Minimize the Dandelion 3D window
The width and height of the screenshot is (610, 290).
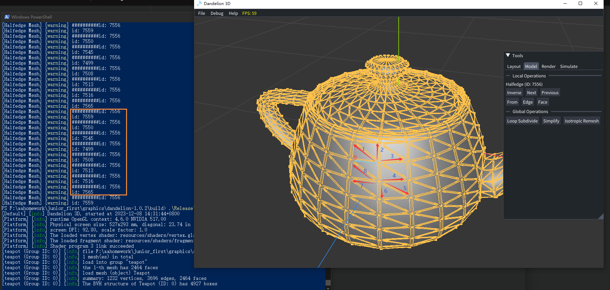(565, 3)
